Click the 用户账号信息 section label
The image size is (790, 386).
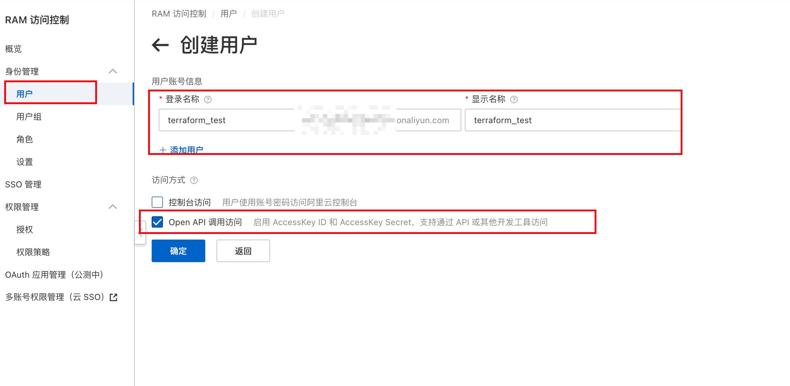(x=177, y=81)
